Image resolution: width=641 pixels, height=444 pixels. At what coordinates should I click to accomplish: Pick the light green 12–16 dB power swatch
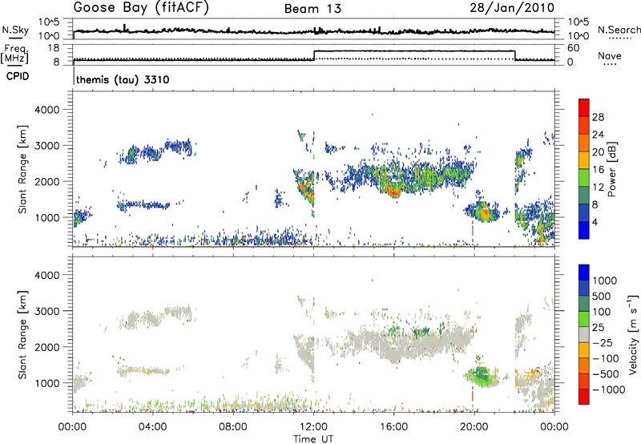click(x=584, y=178)
